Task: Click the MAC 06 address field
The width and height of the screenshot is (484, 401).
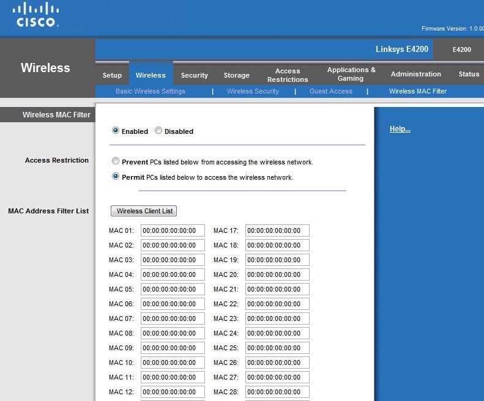Action: tap(173, 304)
